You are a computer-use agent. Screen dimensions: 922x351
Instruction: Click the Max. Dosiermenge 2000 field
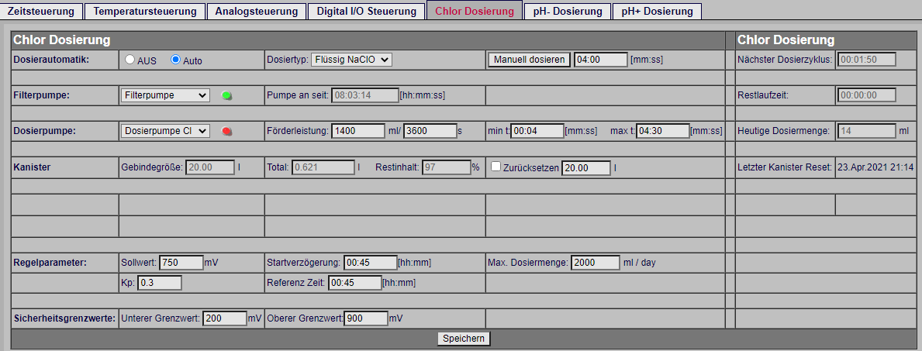(x=595, y=262)
